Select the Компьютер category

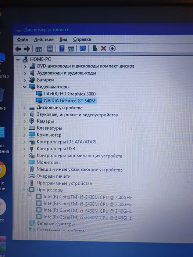tap(49, 135)
